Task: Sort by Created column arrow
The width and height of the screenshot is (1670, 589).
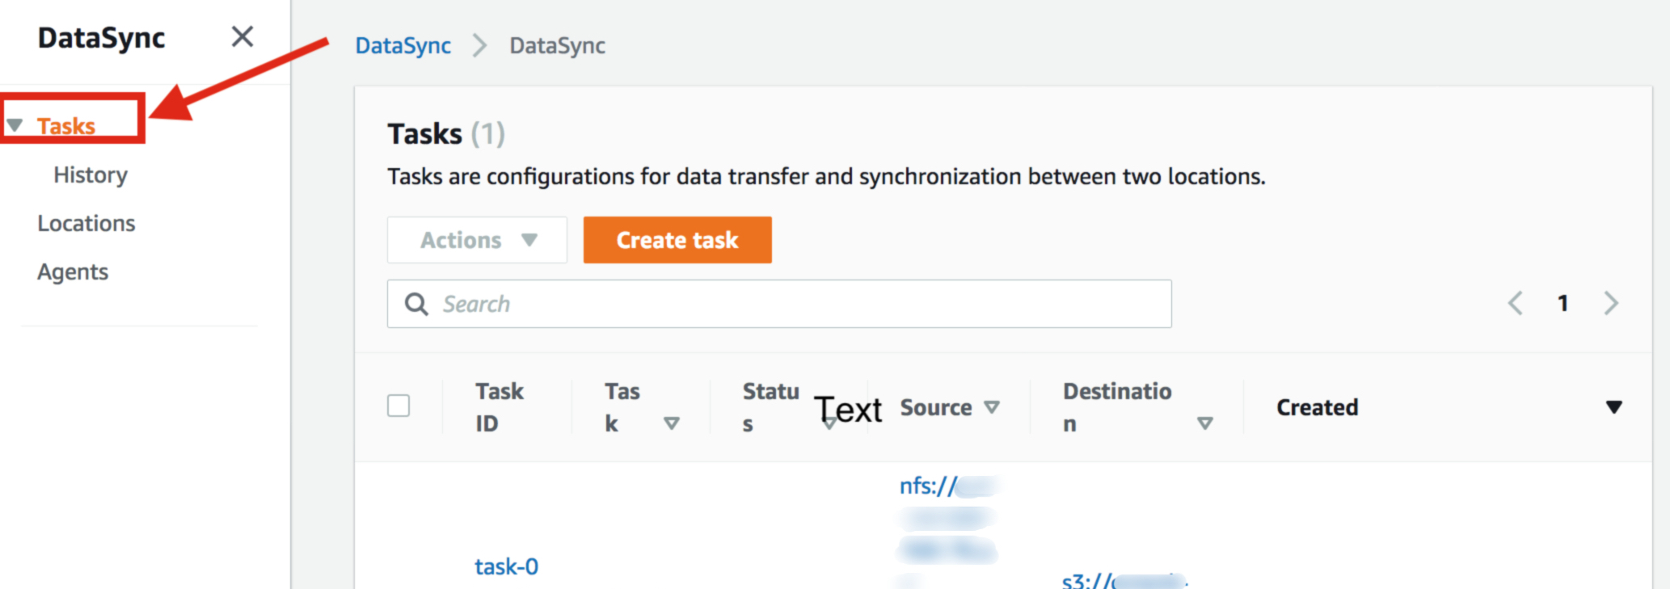Action: tap(1614, 407)
